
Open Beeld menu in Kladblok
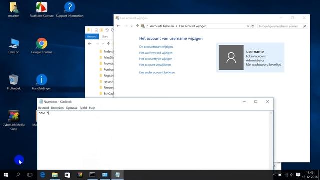click(x=83, y=108)
